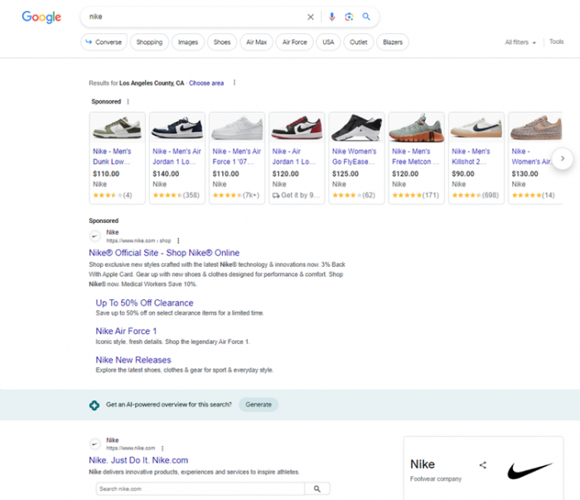Expand All filters dropdown
The width and height of the screenshot is (580, 500).
click(520, 42)
